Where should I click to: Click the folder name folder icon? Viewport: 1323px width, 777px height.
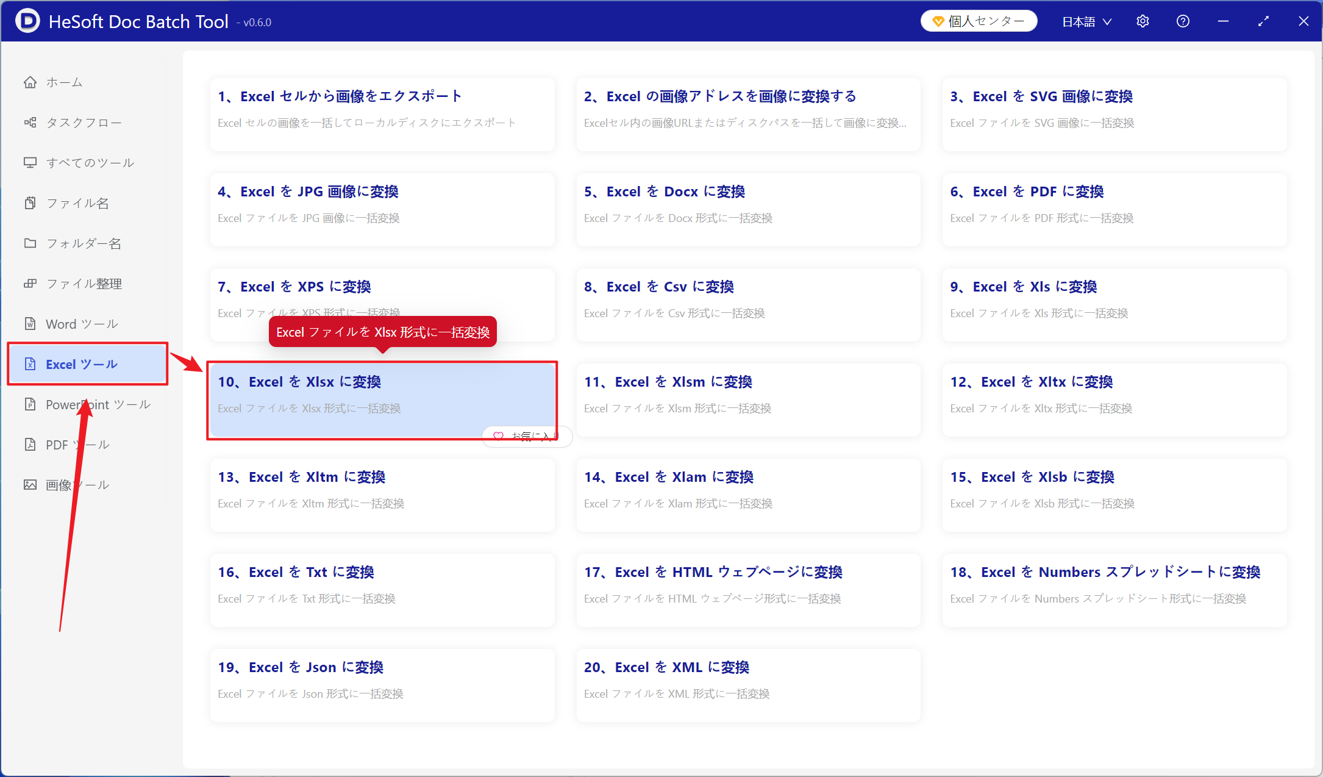pos(30,243)
